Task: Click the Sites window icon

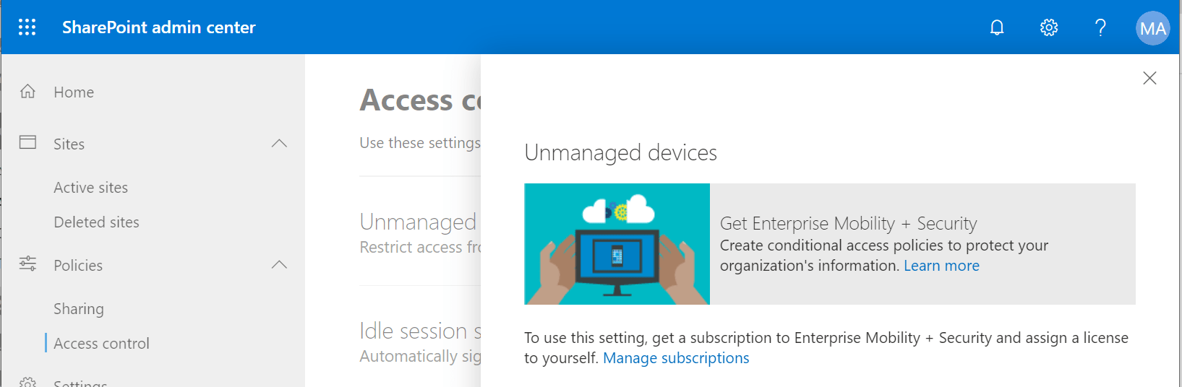Action: point(27,142)
